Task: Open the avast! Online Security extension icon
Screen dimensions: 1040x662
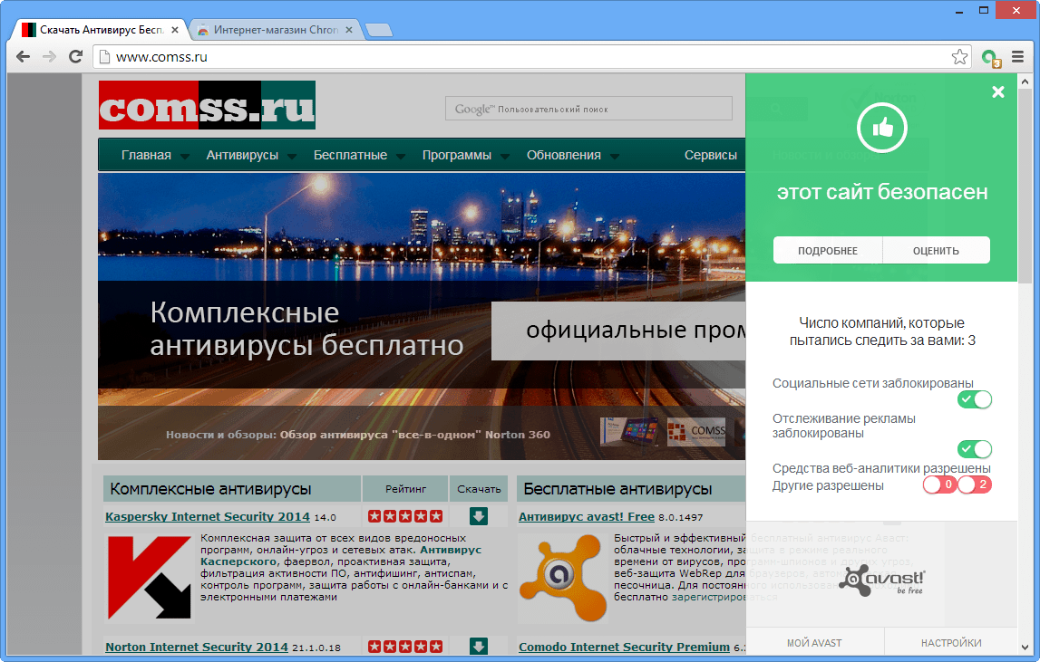Action: [x=991, y=58]
